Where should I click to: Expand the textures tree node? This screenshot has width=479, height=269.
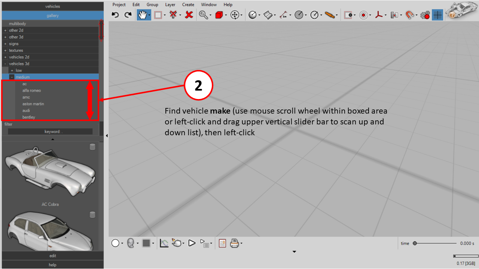[x=5, y=50]
